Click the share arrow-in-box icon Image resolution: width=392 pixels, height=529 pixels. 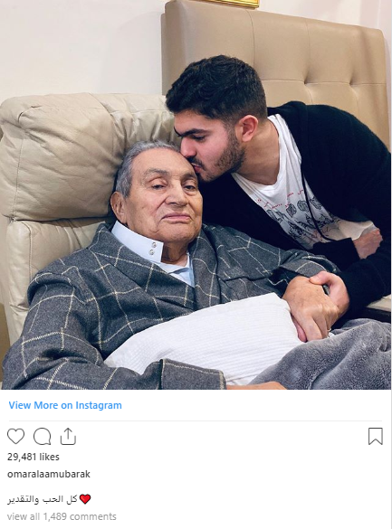pyautogui.click(x=68, y=436)
